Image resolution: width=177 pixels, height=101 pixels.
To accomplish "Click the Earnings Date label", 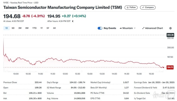I will [140, 82].
